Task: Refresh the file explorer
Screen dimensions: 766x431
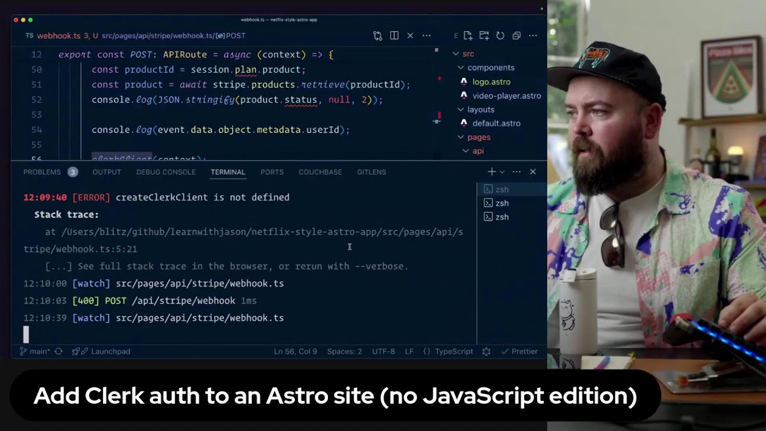Action: click(x=500, y=36)
